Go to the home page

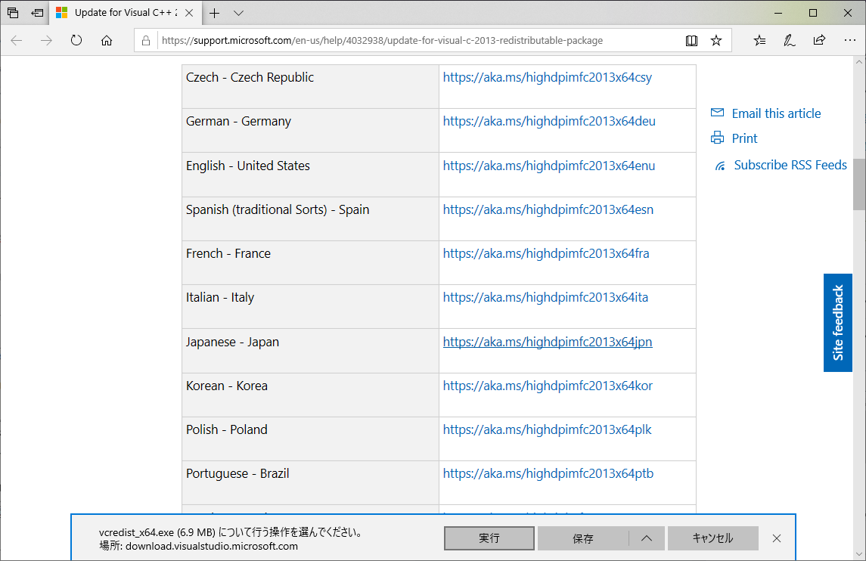(107, 40)
